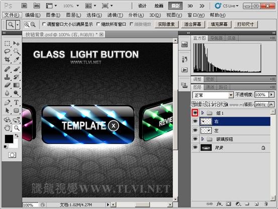The height and width of the screenshot is (209, 278).
Task: Select the Healing Brush tool
Action: [x=7, y=69]
